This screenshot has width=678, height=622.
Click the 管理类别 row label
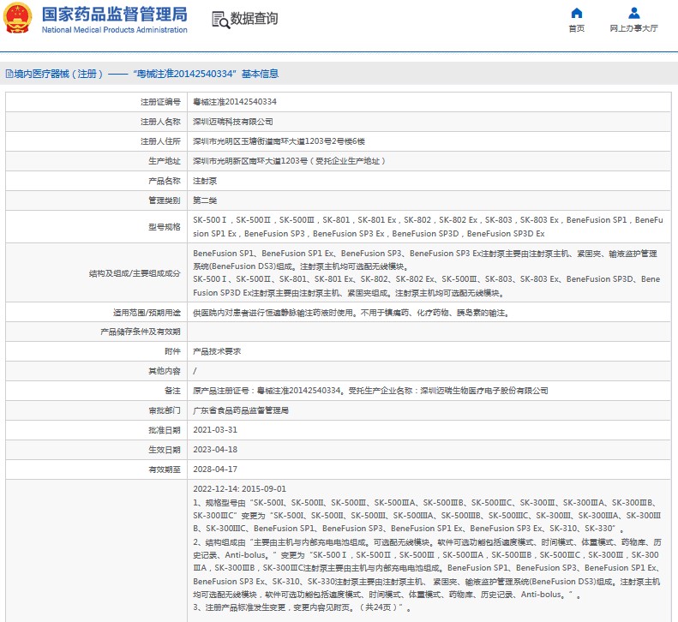click(x=165, y=200)
